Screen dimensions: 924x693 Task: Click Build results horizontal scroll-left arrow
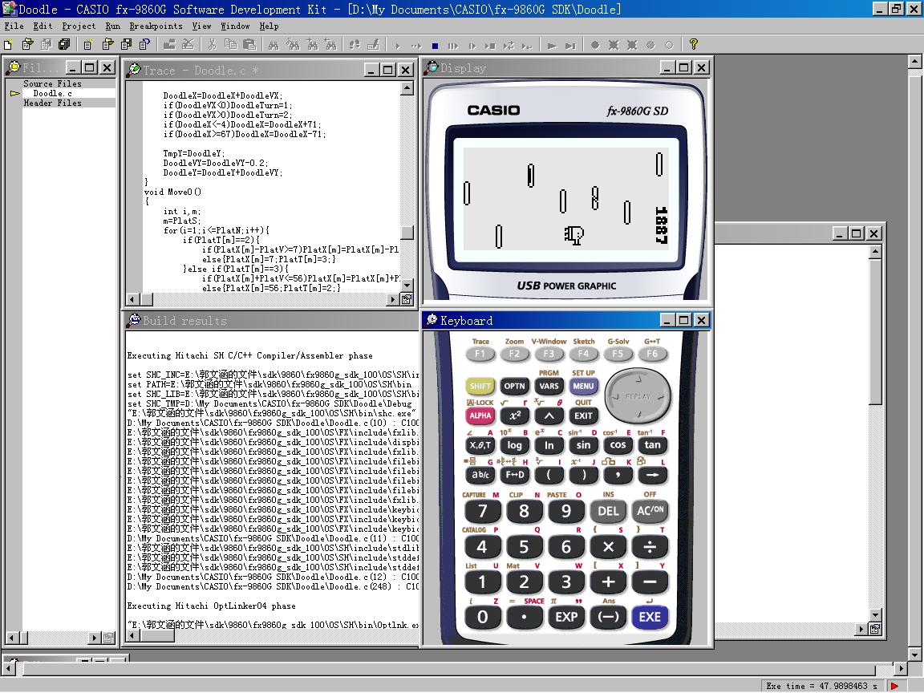133,636
